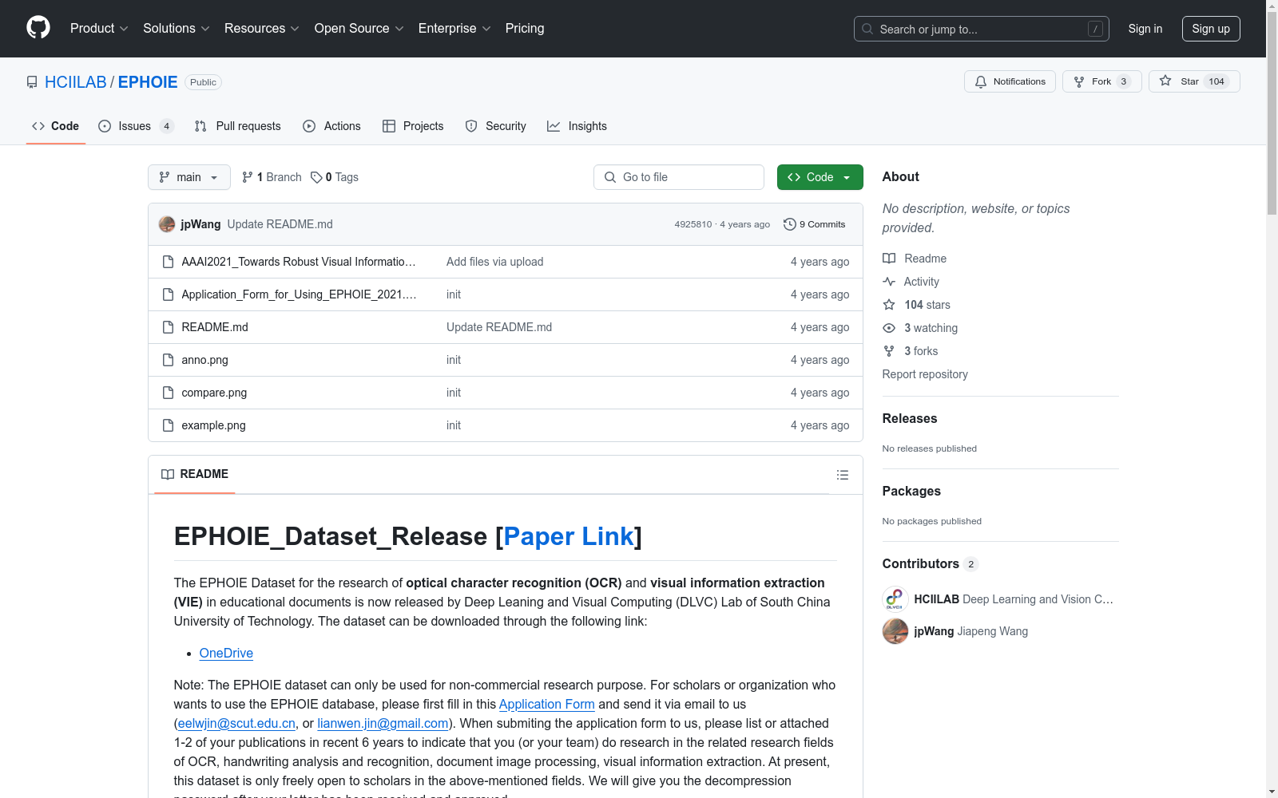Open commit hash 4925810
Viewport: 1278px width, 798px height.
pos(693,224)
